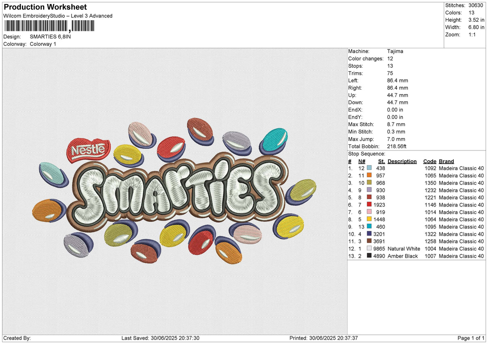Click the 'N#' column header
The height and width of the screenshot is (344, 488).
(x=362, y=161)
